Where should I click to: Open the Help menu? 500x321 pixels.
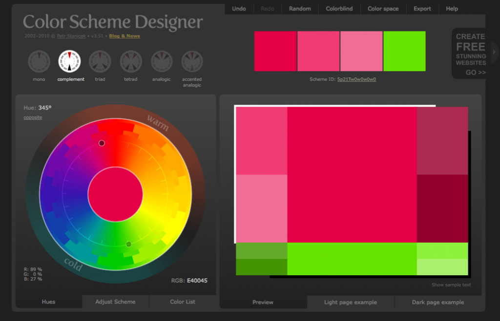click(x=452, y=9)
